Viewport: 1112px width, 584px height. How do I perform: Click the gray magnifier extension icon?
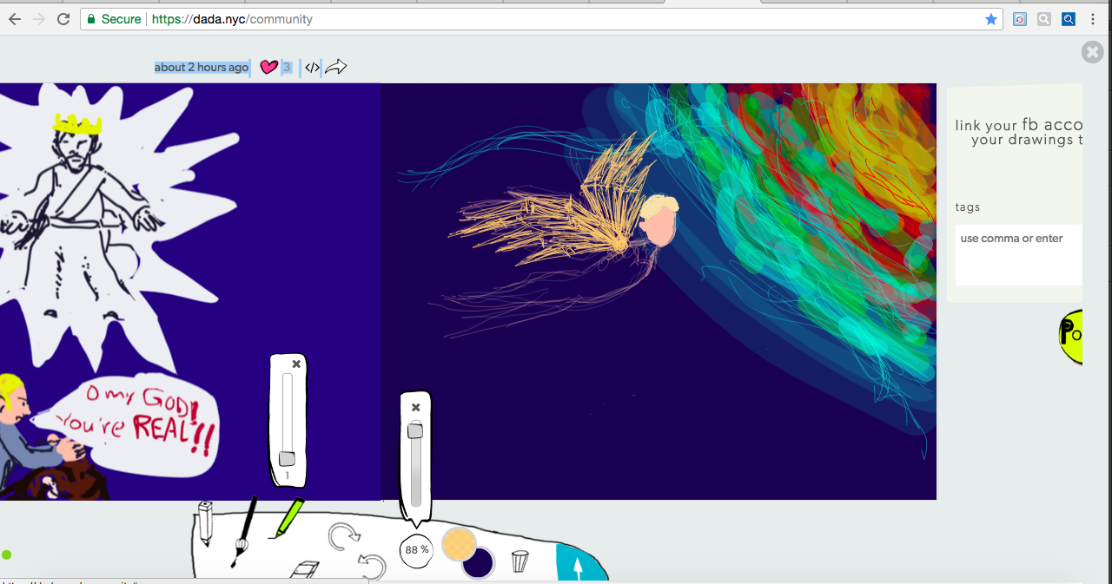tap(1044, 19)
